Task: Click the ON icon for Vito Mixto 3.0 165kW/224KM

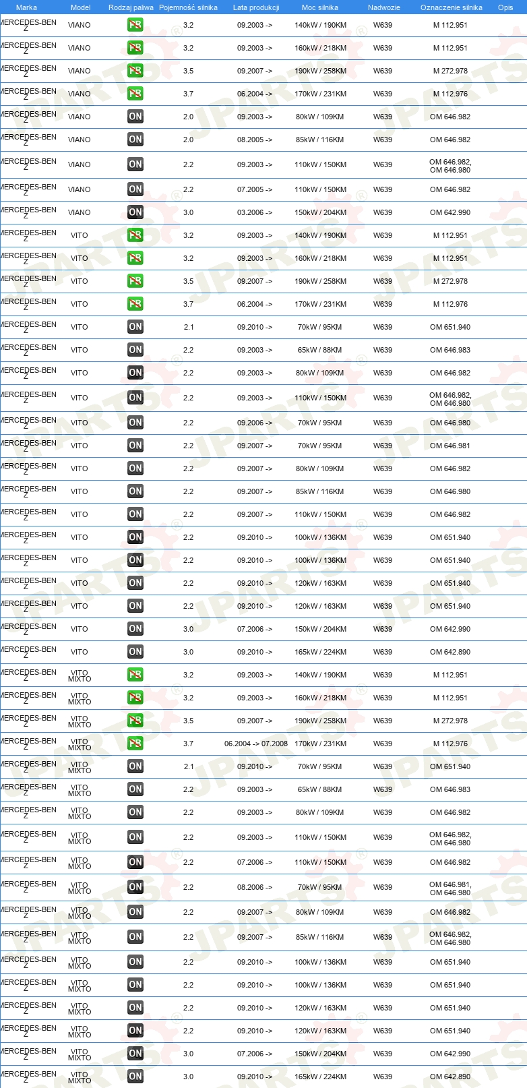Action: tap(135, 1077)
